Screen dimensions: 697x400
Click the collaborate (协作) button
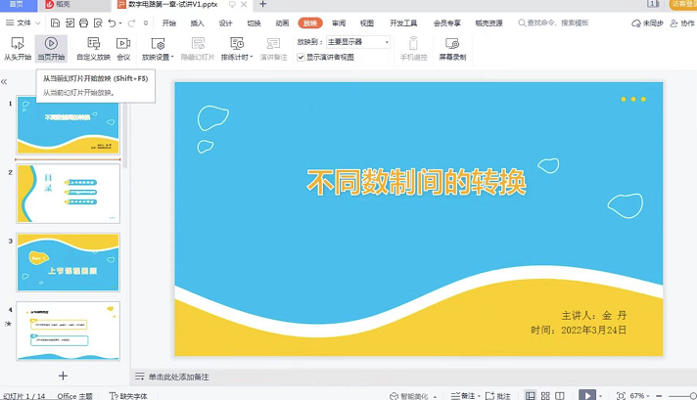pyautogui.click(x=681, y=22)
